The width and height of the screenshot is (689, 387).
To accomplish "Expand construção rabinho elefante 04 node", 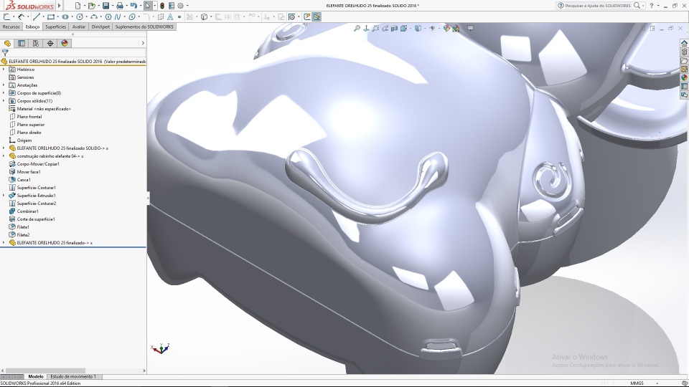I will [x=4, y=156].
